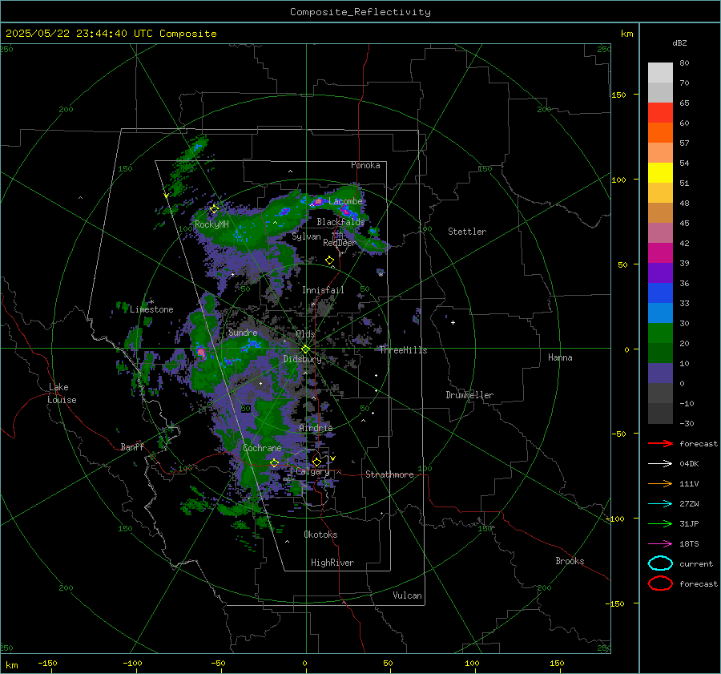Click the Ponoka map label
Screen dimensions: 721x674
(x=365, y=165)
